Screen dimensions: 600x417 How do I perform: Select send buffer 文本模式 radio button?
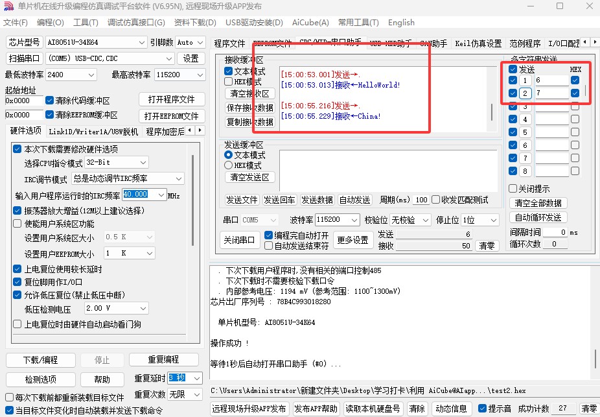click(229, 155)
